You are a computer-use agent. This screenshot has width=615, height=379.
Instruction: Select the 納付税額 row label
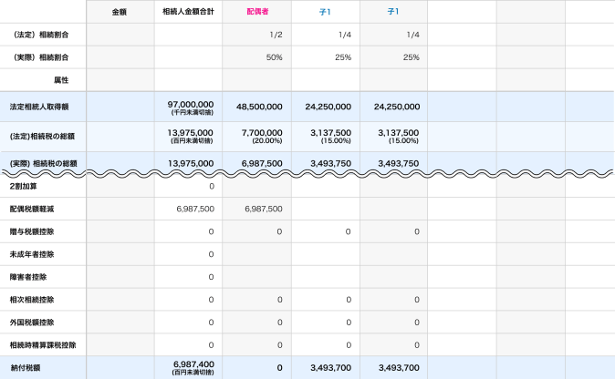pyautogui.click(x=26, y=368)
